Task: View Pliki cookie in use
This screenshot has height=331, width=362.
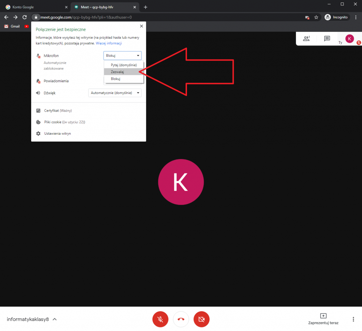Action: [x=64, y=122]
